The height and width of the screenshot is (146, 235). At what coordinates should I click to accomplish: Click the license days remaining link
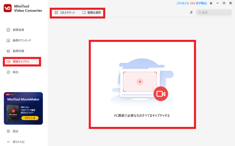point(192,3)
